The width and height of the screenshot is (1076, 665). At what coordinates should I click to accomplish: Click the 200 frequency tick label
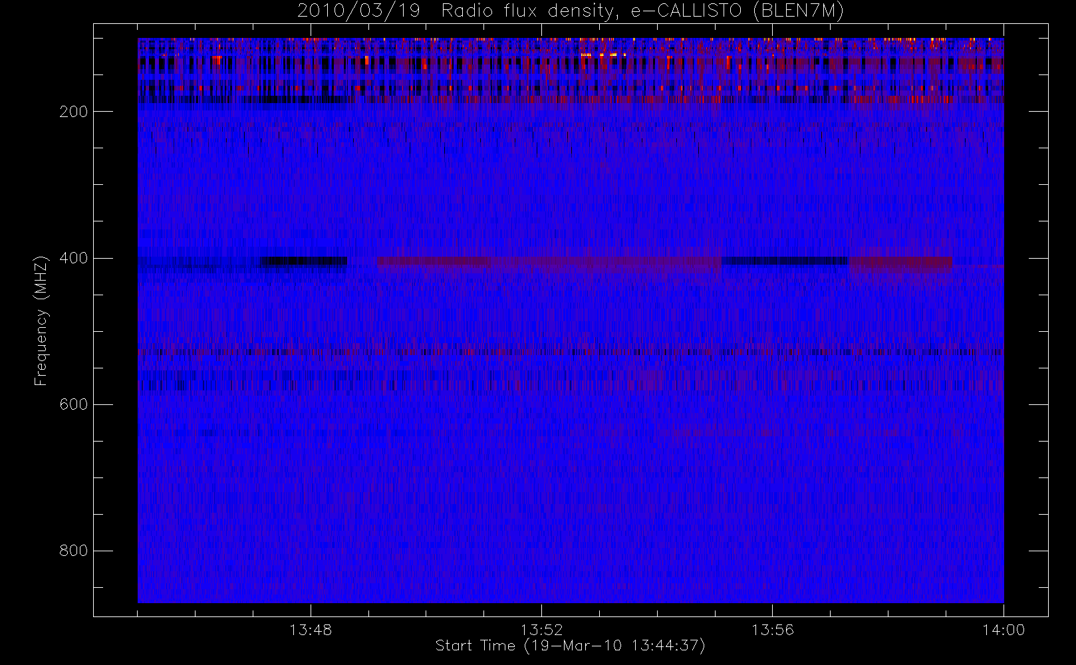pos(74,112)
